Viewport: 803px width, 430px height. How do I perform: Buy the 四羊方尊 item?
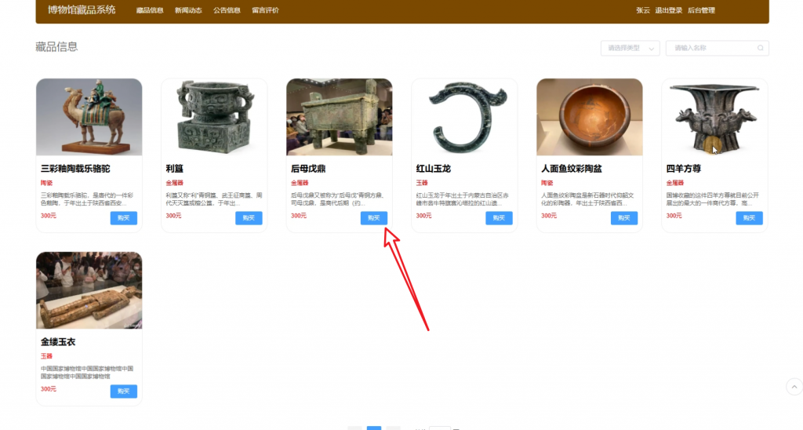pyautogui.click(x=749, y=218)
